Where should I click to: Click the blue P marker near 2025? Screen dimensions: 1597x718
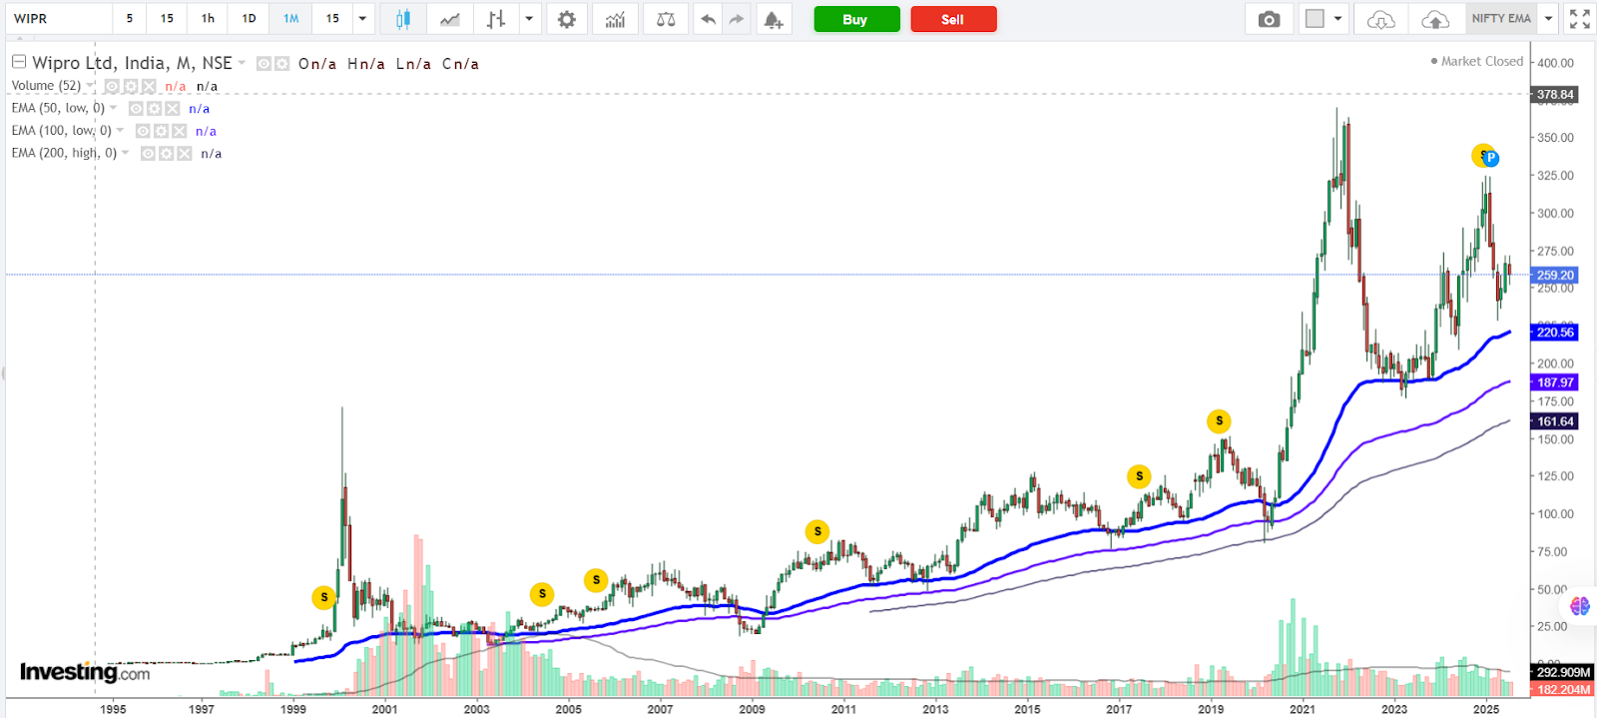(x=1491, y=158)
